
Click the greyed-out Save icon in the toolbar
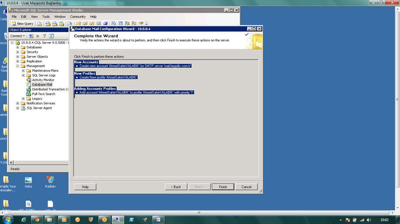pyautogui.click(x=99, y=24)
